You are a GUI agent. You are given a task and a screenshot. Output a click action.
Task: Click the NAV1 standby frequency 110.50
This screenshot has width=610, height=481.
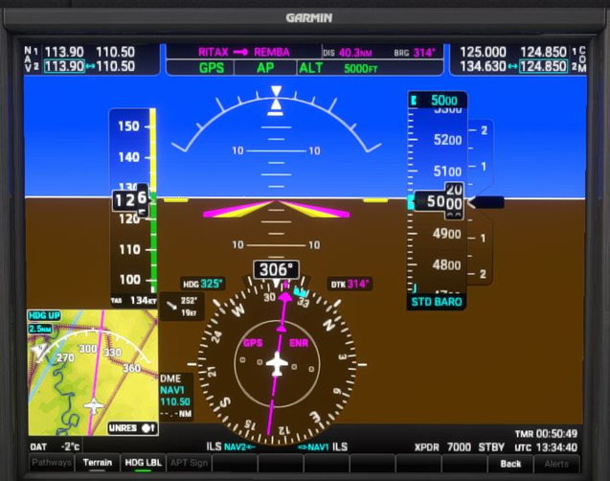(115, 52)
